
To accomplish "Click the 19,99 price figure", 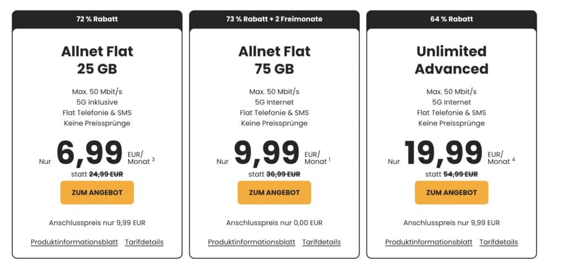I will [x=444, y=153].
